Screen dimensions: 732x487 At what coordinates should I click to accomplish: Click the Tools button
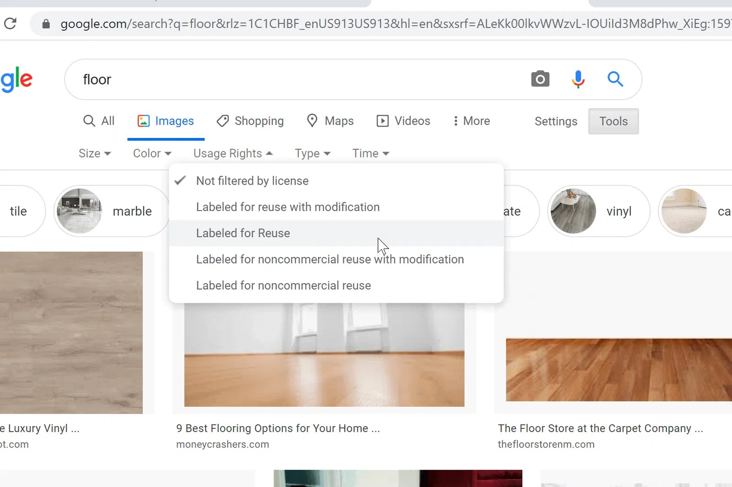click(613, 121)
